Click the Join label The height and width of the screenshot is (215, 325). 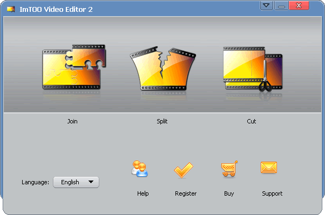[72, 121]
